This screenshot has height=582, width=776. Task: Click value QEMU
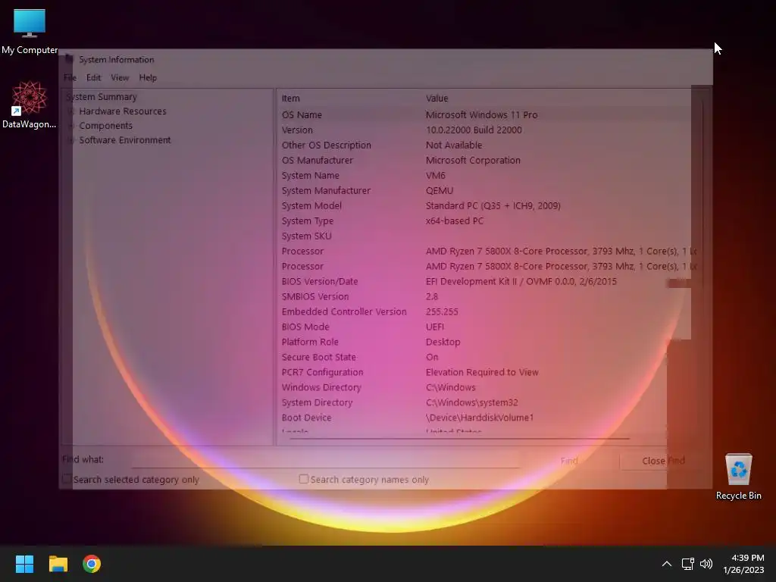[440, 190]
